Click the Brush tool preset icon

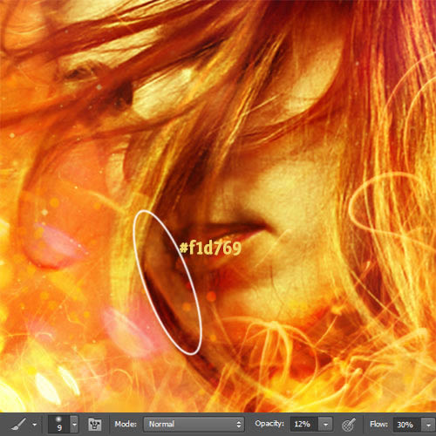coord(19,425)
